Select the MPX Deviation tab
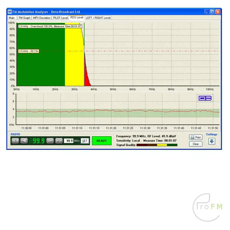The width and height of the screenshot is (230, 230). [x=42, y=18]
